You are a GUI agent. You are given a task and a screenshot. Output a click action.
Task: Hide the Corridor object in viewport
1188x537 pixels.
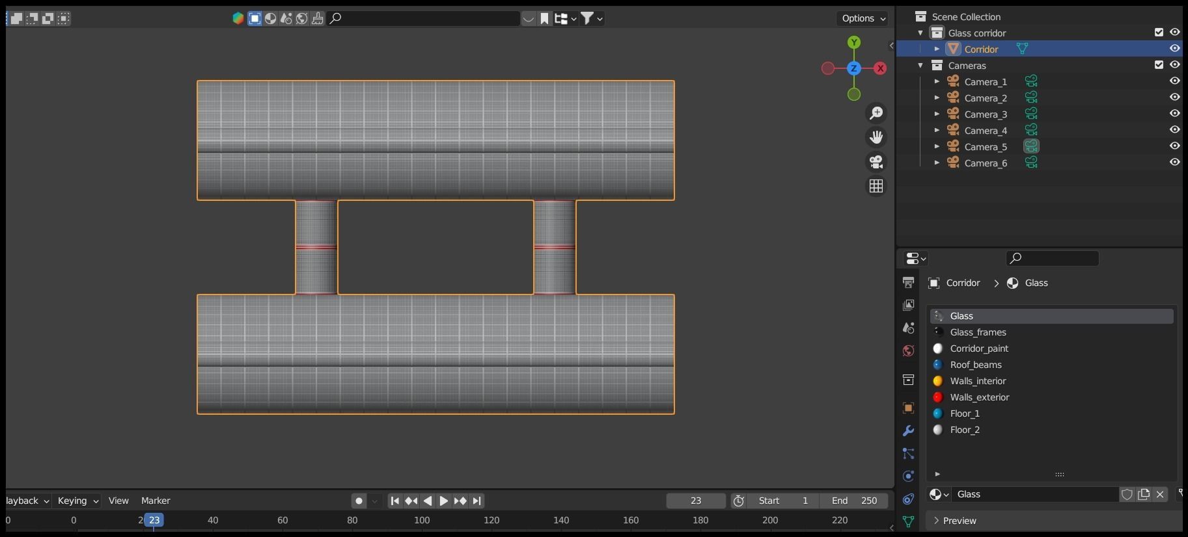pyautogui.click(x=1174, y=49)
